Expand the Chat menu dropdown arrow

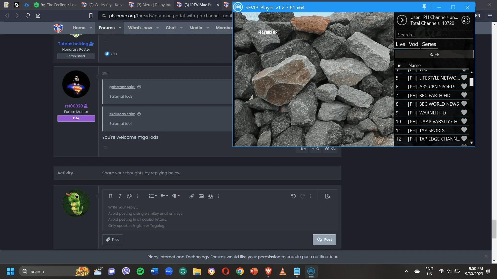click(181, 28)
